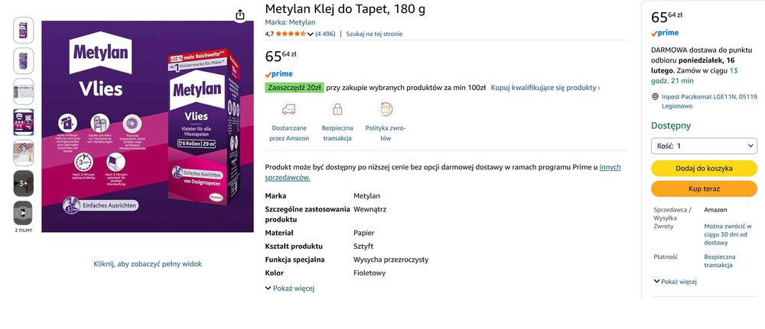Click the Szukaj na tej stronie link

pos(374,34)
